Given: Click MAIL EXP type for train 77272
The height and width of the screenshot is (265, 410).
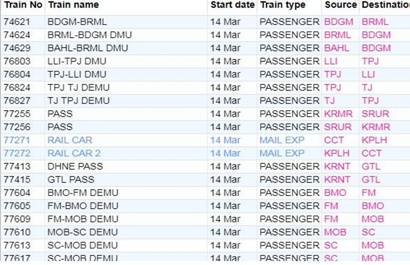Looking at the screenshot, I should tap(282, 153).
